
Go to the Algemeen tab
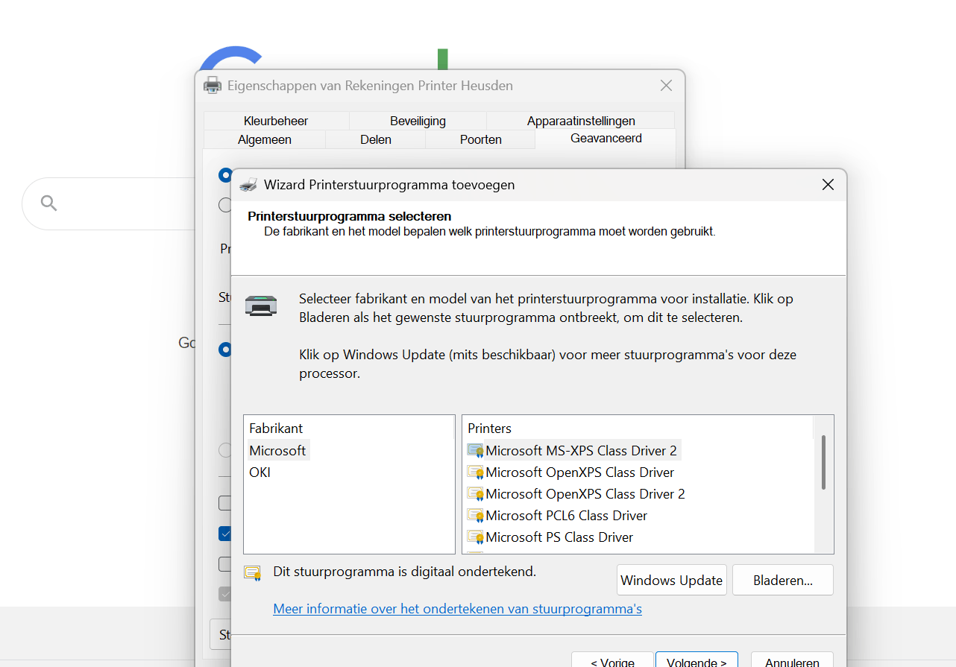click(265, 139)
